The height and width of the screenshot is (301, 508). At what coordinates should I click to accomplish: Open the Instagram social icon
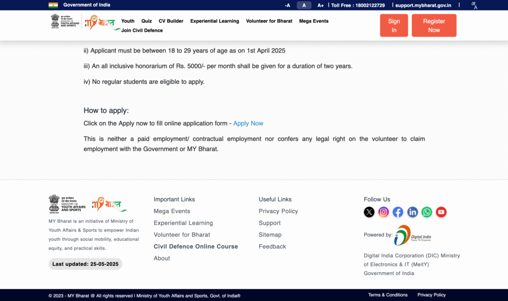point(383,212)
